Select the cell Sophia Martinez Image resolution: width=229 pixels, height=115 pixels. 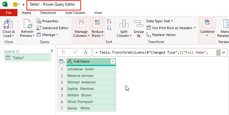pos(91,89)
